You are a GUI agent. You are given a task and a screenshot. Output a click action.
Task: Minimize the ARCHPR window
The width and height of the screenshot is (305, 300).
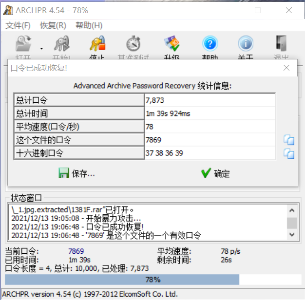click(228, 10)
